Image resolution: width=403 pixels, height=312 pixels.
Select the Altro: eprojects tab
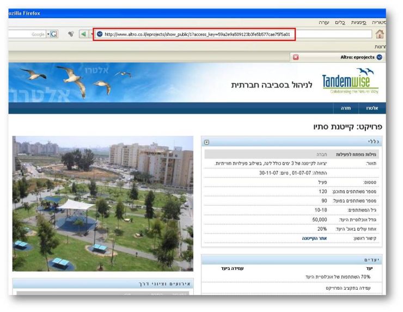357,57
